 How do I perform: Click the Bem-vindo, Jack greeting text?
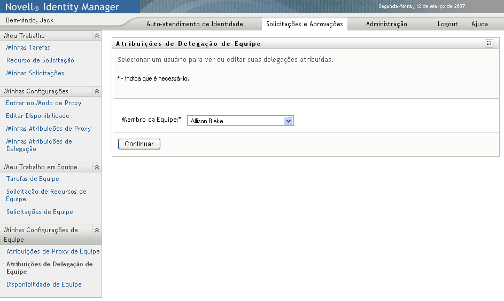coord(29,20)
